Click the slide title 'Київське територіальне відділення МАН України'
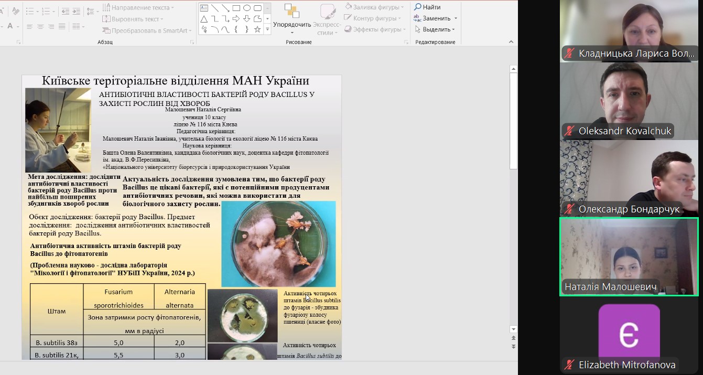The image size is (703, 375). click(x=175, y=81)
